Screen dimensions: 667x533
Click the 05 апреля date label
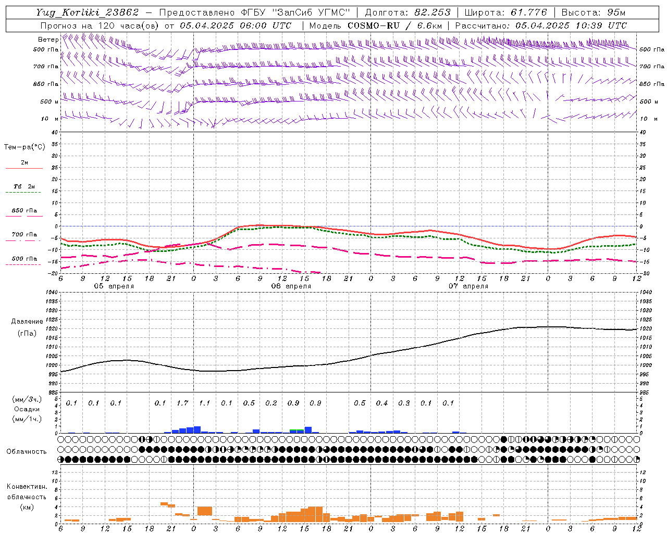click(114, 286)
